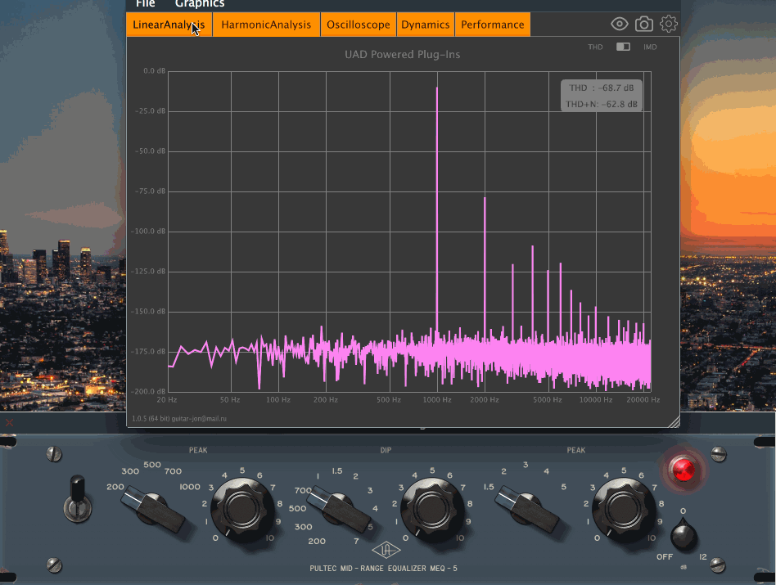Click the red power indicator lamp

coord(683,470)
